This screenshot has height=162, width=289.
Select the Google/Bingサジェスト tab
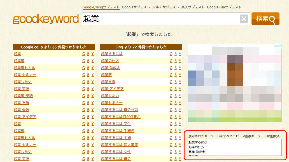101,7
